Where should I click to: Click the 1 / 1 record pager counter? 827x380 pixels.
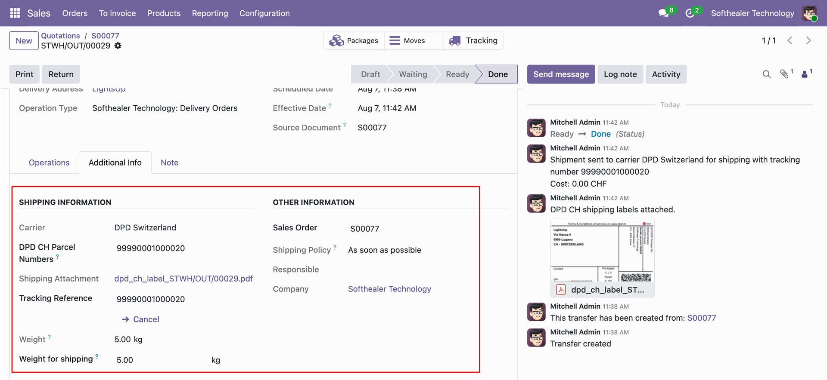769,40
